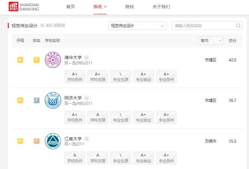Click the 清华大学 专业条件 A+ tile
The image size is (249, 169).
coord(166,77)
